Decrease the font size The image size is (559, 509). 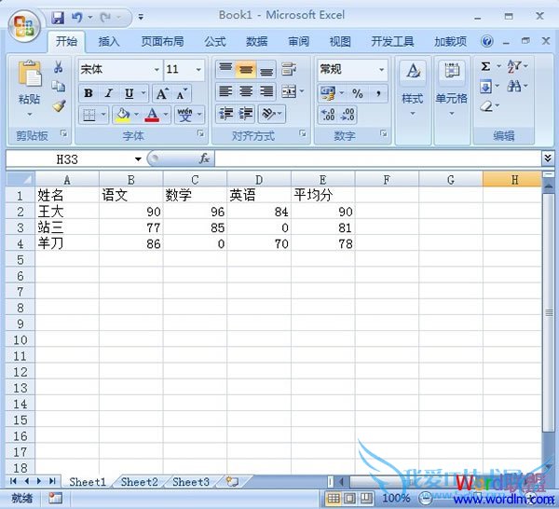[x=182, y=93]
